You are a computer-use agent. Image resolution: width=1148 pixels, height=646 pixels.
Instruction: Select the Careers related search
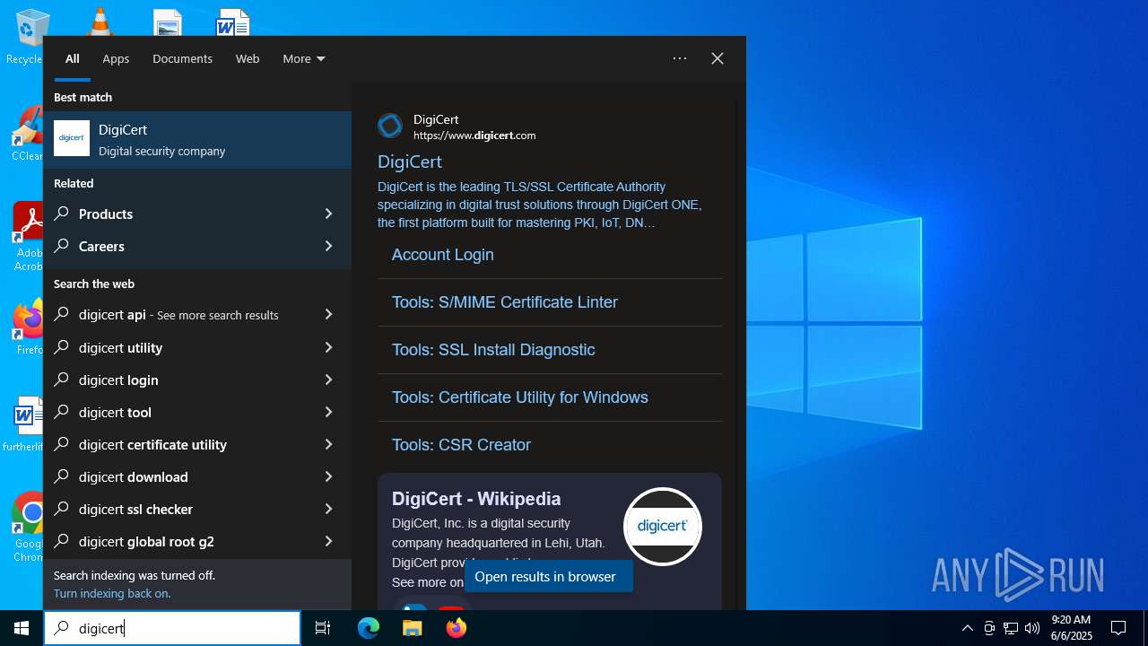(x=197, y=246)
